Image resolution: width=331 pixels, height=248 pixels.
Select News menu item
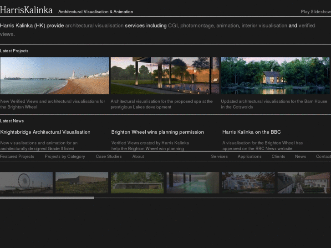coord(300,157)
